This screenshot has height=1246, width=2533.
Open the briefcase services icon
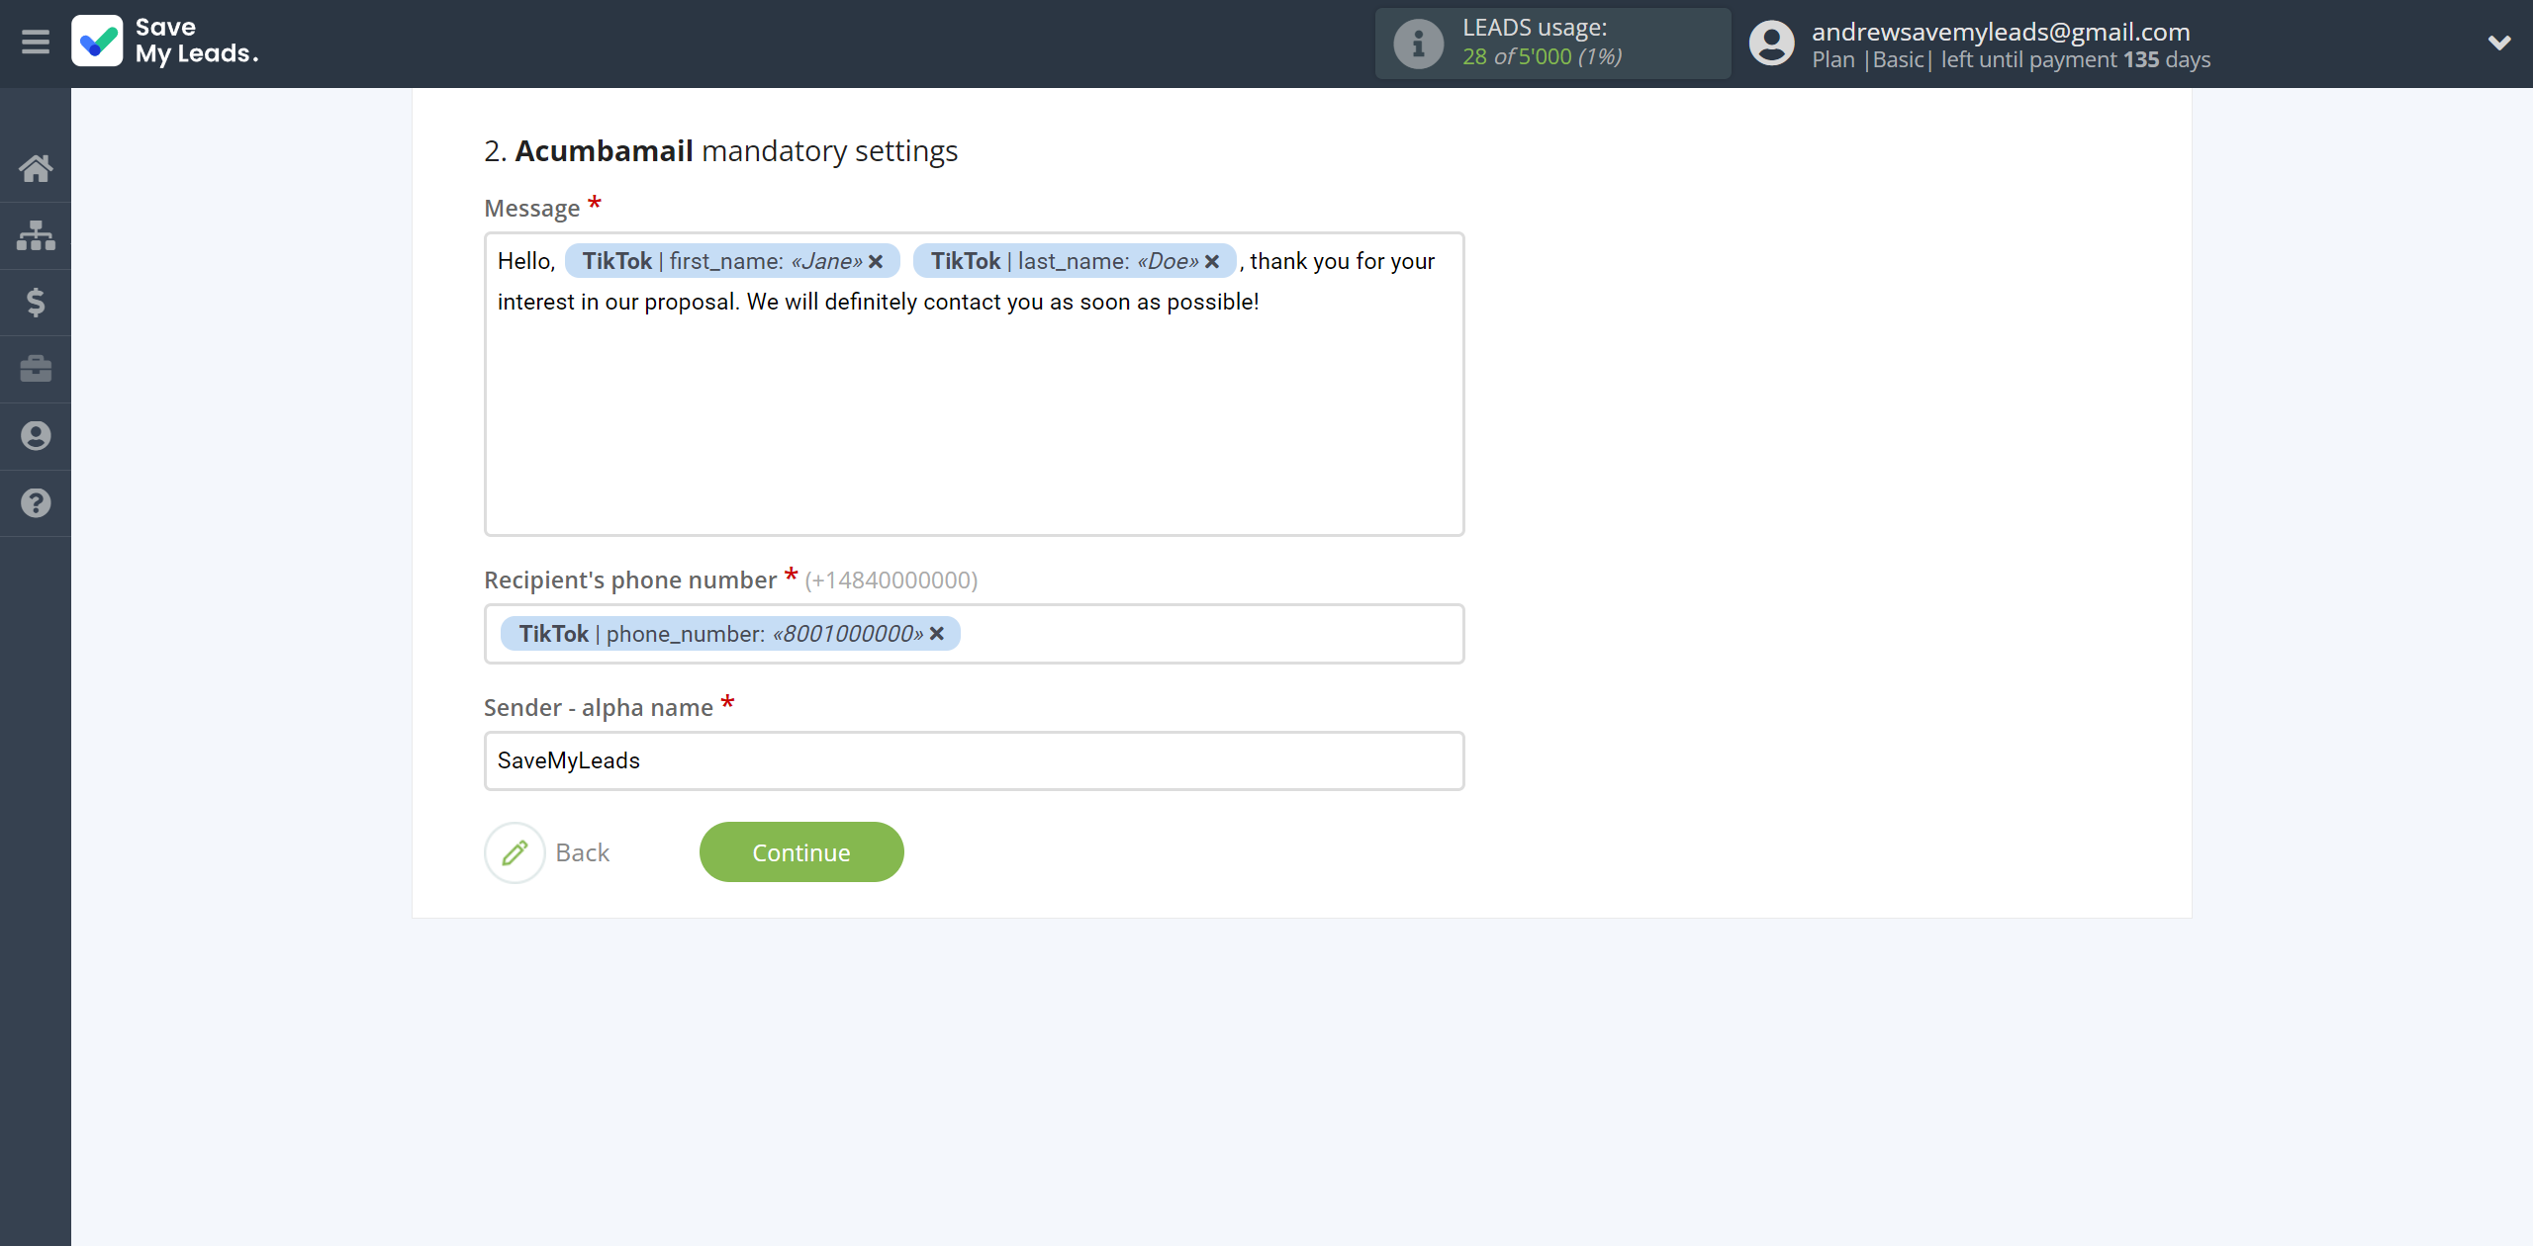click(x=36, y=369)
